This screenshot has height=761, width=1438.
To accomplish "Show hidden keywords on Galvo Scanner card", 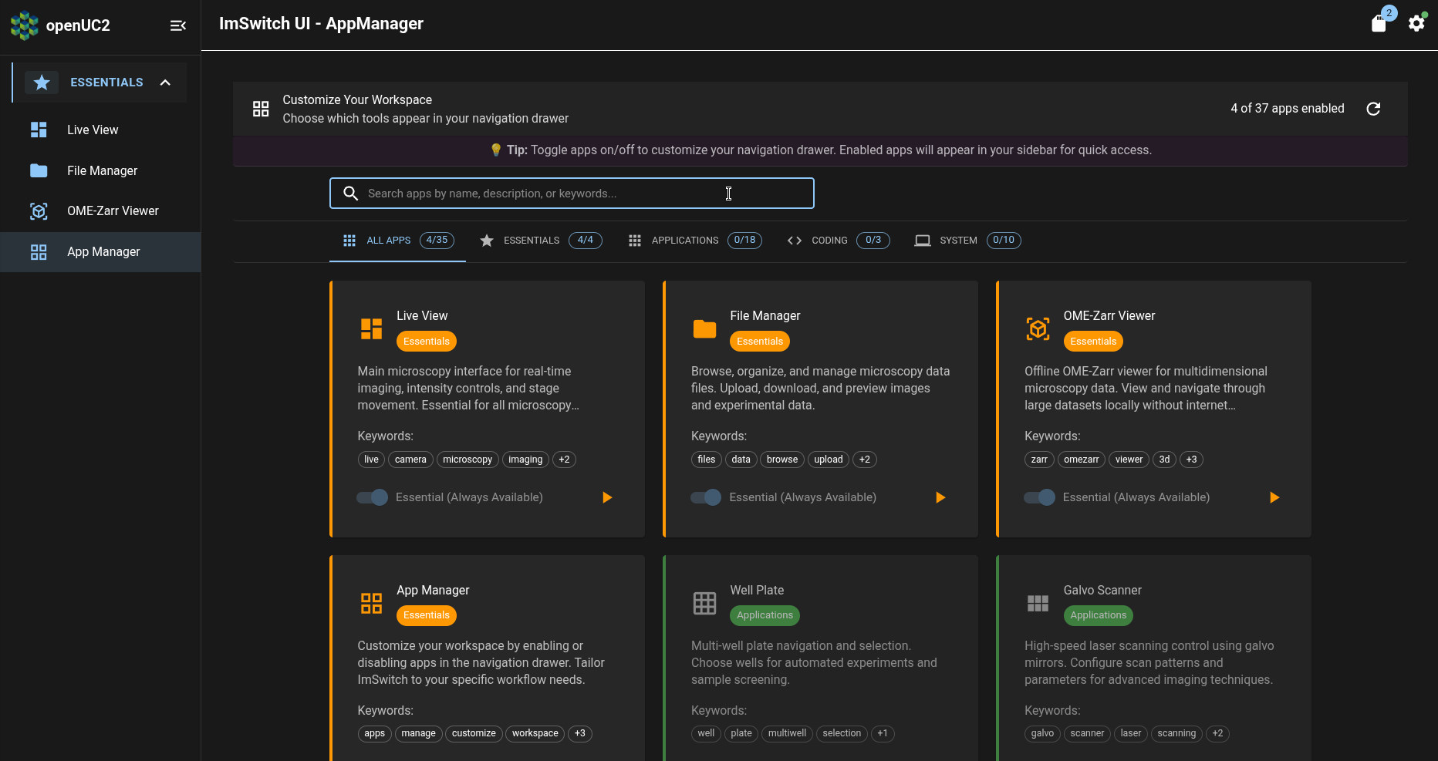I will [x=1217, y=733].
